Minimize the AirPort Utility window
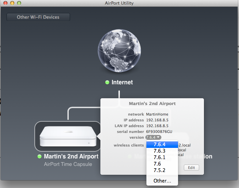Viewport: 239px width, 188px height. (12, 3)
